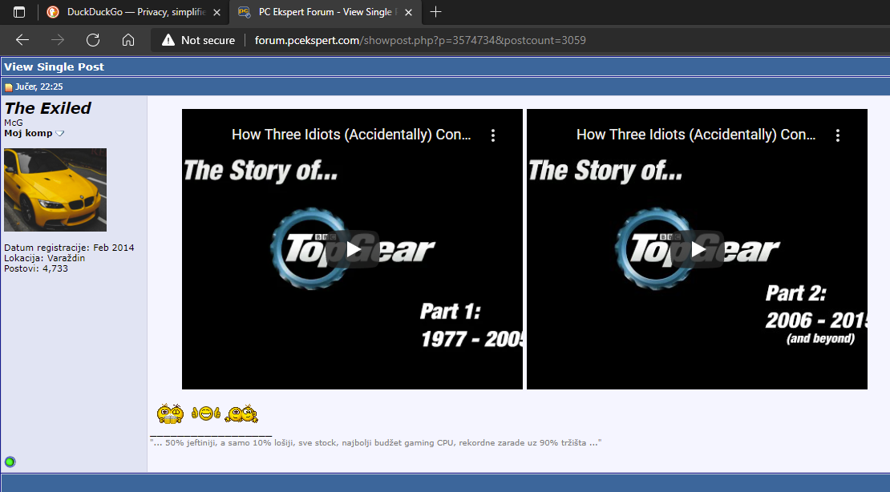
Task: Click the two hugging smileys
Action: click(241, 413)
